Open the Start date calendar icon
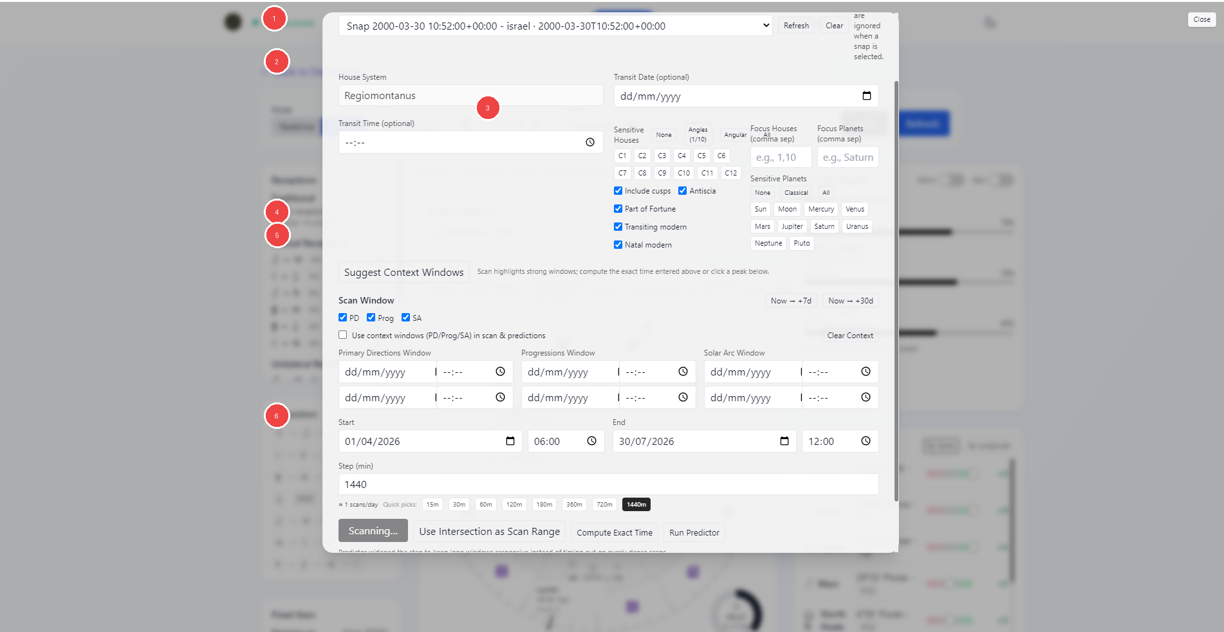Screen dimensions: 1224x632 (x=510, y=441)
